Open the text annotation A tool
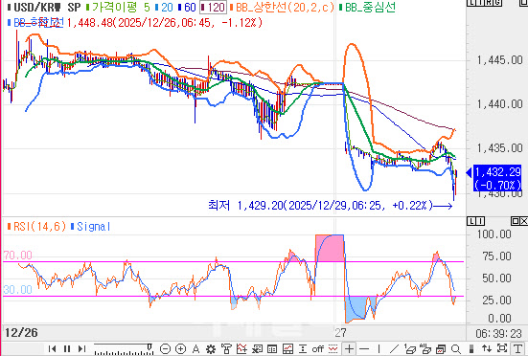This screenshot has height=356, width=528. click(x=196, y=349)
